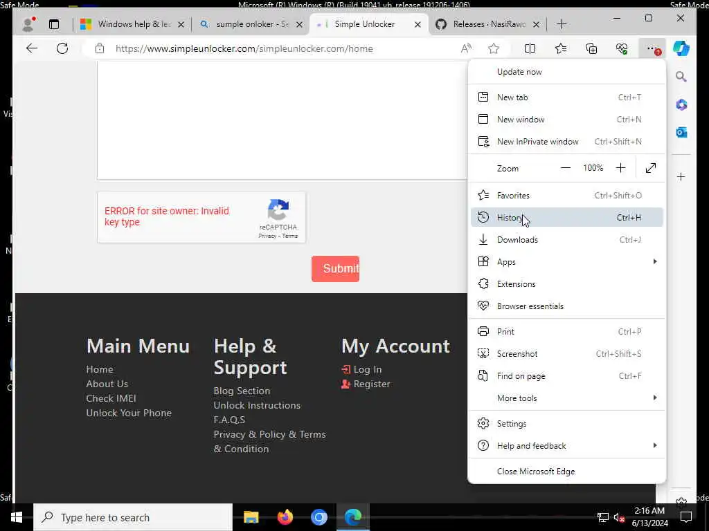
Task: Open Read aloud icon in address bar
Action: (x=466, y=48)
